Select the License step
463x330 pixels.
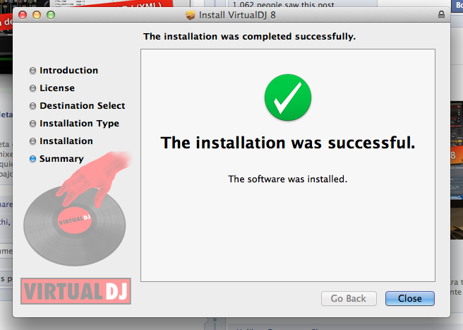click(x=57, y=88)
